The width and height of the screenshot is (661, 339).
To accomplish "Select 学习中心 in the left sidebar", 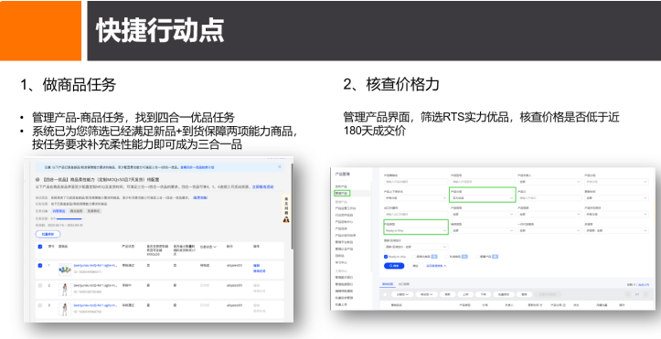I will click(x=341, y=262).
